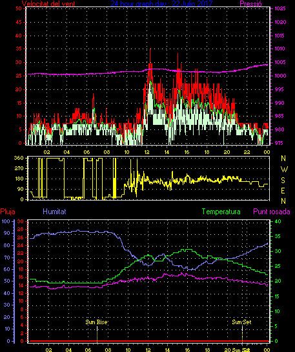The height and width of the screenshot is (352, 295).
Task: Click the 'Velocitat del vent' title label
Action: pos(48,4)
